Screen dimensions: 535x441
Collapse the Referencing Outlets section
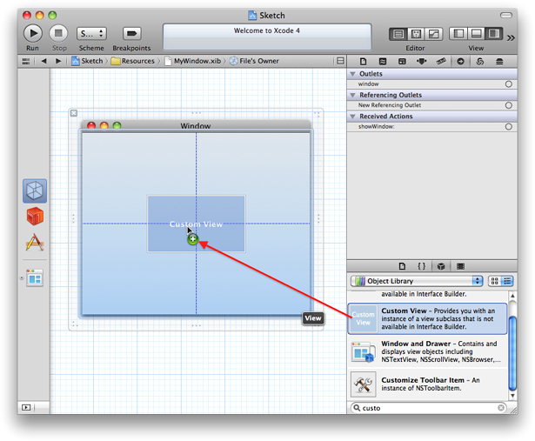(x=353, y=95)
